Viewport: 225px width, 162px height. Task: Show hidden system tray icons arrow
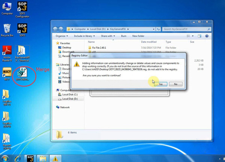click(x=220, y=159)
